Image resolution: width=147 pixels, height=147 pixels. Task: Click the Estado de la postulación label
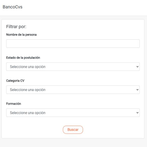tap(23, 58)
